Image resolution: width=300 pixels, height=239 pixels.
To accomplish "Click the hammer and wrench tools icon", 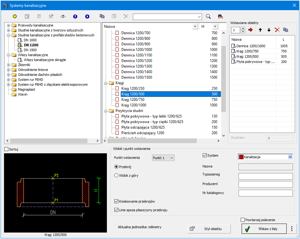I will 51,17.
